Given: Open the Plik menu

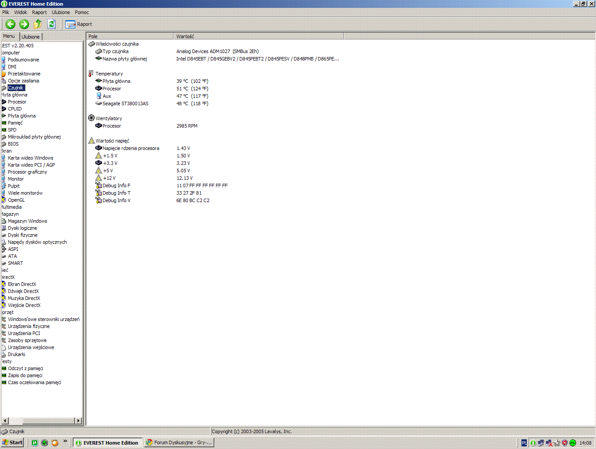Looking at the screenshot, I should (6, 12).
